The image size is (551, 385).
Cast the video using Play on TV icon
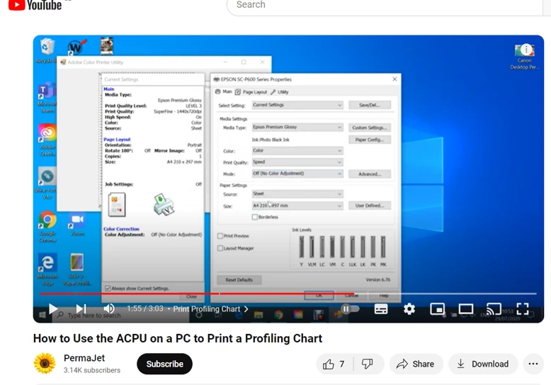(494, 309)
